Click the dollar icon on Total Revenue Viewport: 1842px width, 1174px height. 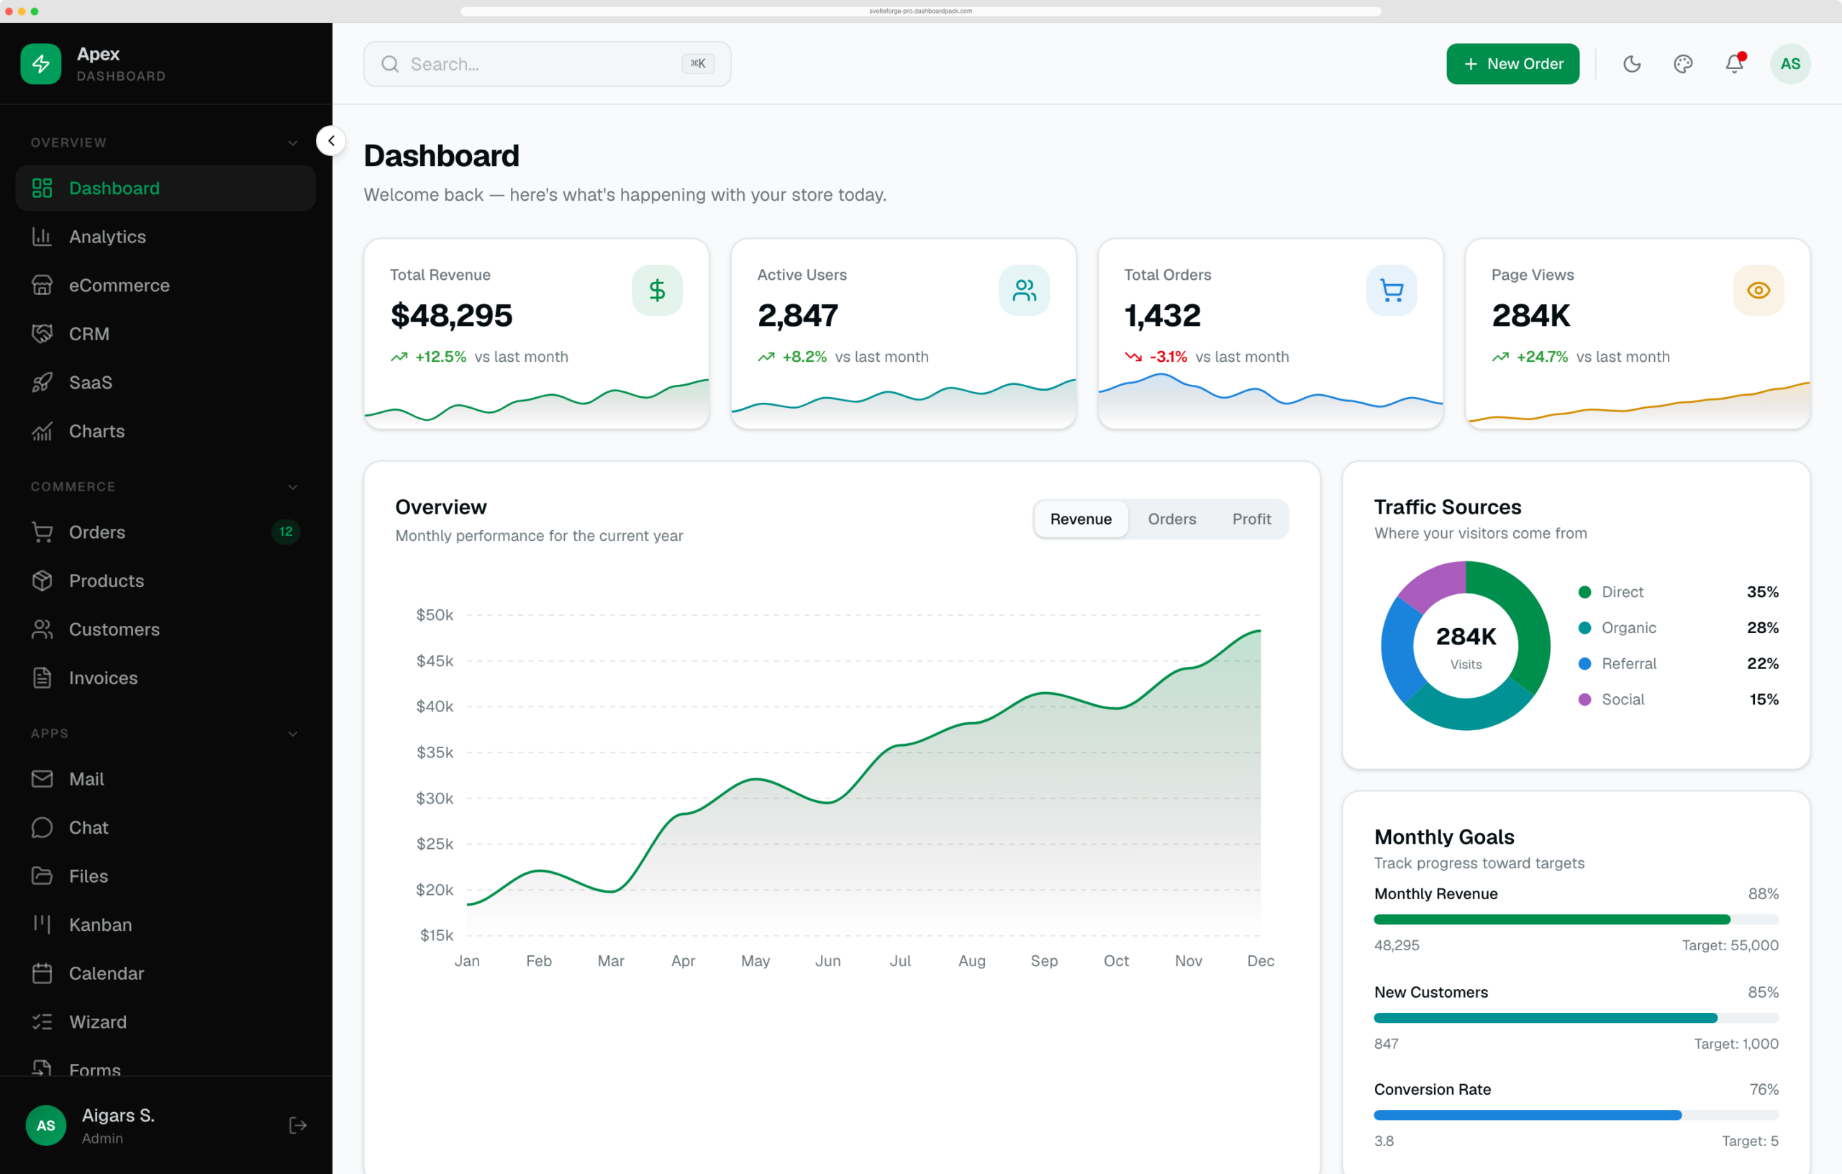[x=657, y=290]
